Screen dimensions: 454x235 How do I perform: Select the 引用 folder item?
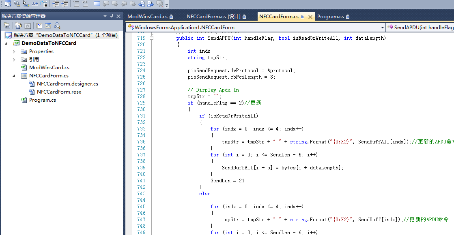(x=34, y=59)
